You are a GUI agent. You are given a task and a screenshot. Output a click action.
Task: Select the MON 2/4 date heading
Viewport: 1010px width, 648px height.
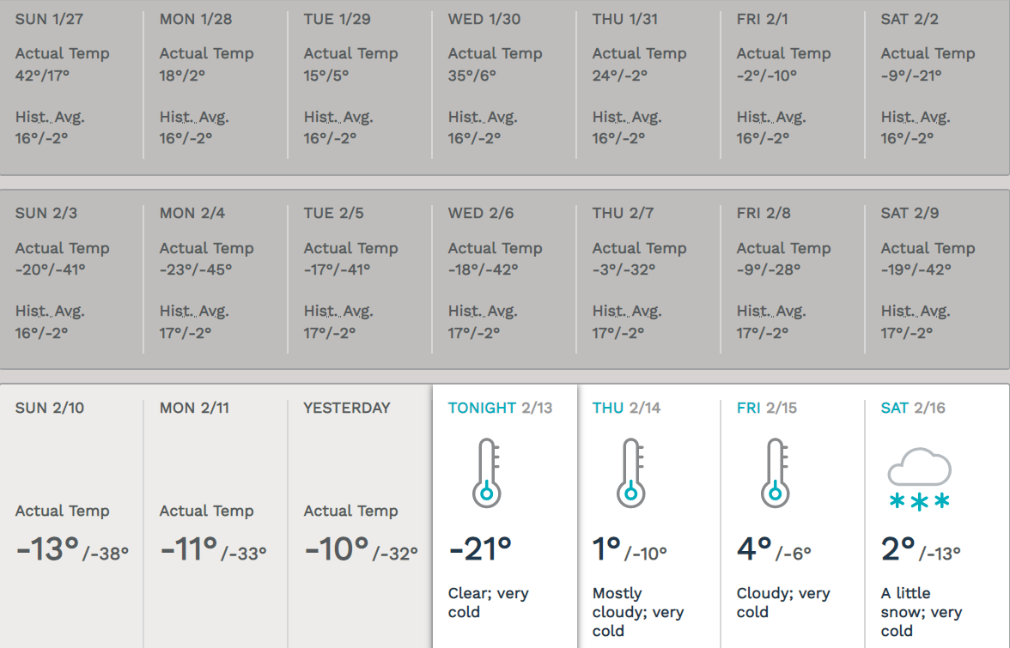point(192,213)
